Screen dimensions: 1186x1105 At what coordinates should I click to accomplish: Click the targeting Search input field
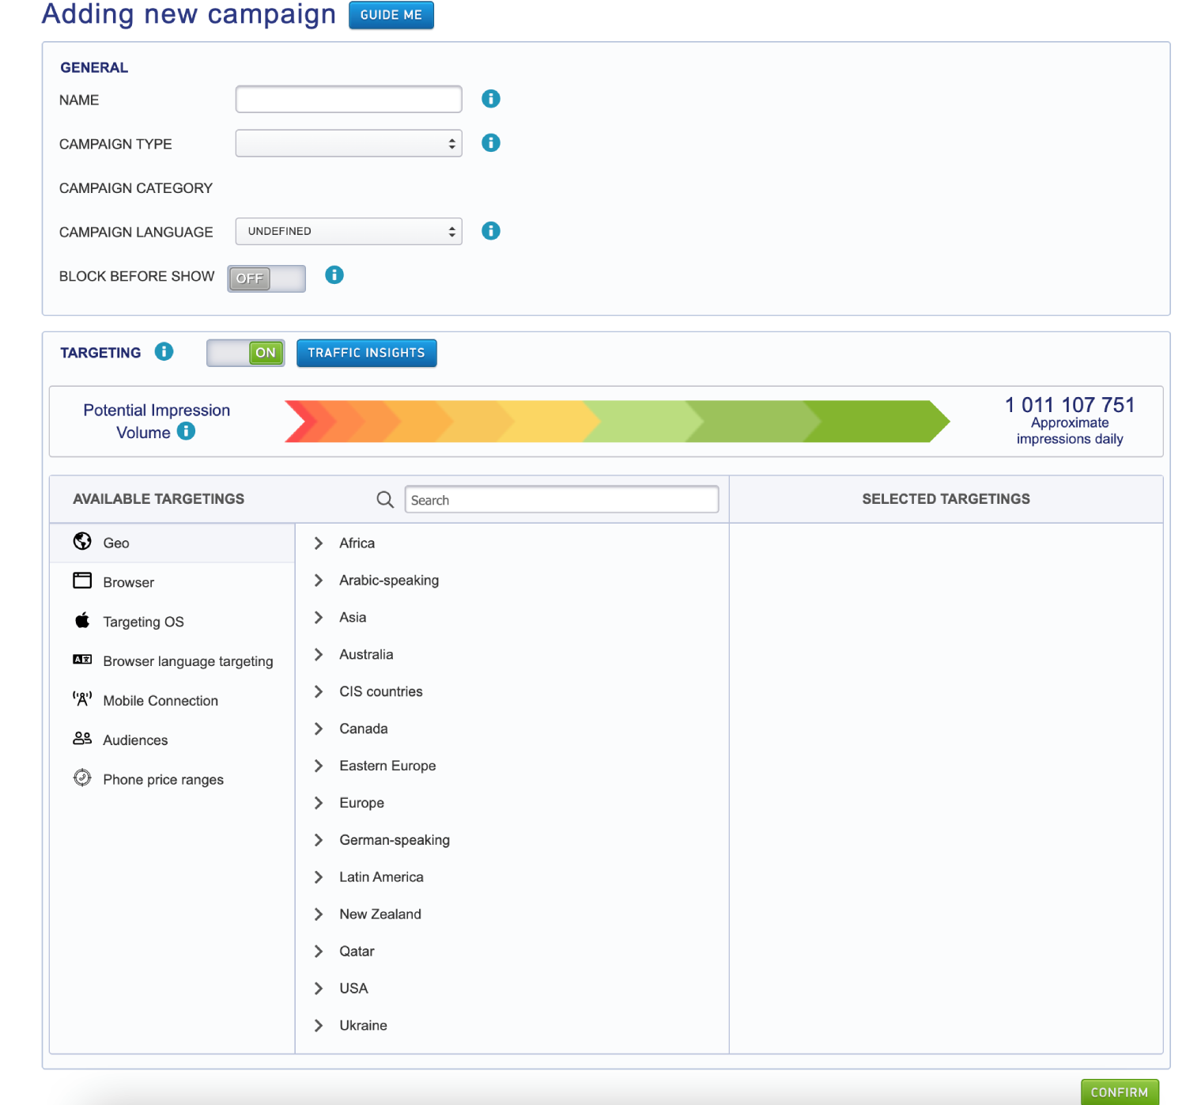click(562, 500)
